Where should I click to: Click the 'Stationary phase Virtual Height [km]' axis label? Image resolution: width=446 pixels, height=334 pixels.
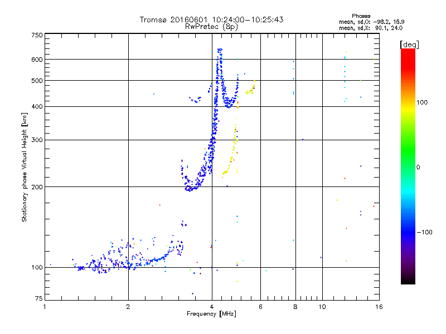pyautogui.click(x=25, y=167)
